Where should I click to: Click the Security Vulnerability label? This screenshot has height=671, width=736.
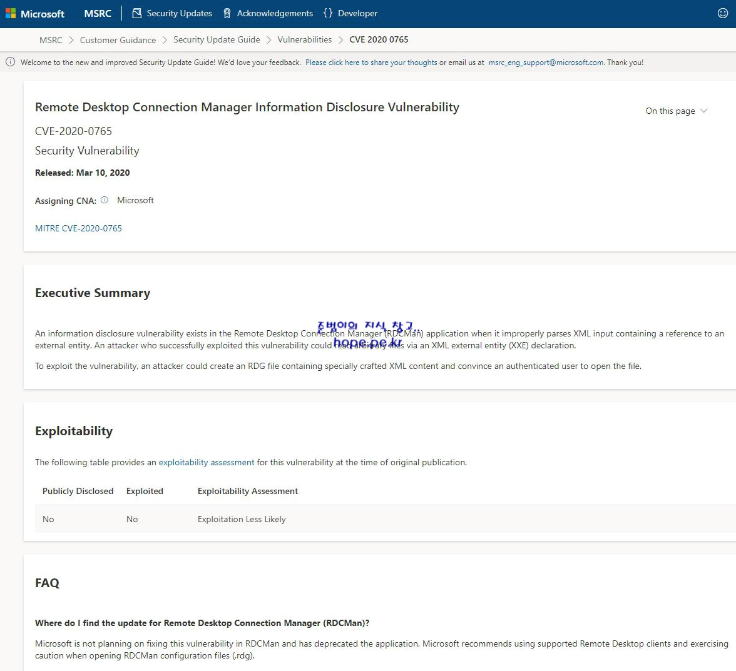[x=88, y=151]
